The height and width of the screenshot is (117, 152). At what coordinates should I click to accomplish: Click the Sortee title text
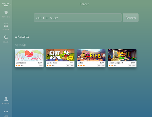(80, 63)
